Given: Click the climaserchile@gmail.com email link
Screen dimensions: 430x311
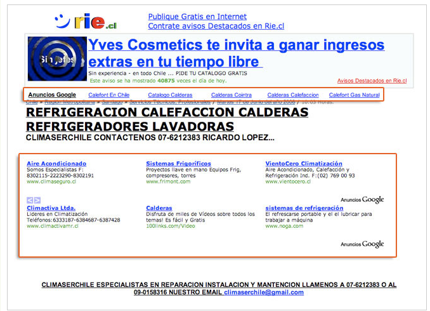Looking at the screenshot, I should click(x=264, y=293).
